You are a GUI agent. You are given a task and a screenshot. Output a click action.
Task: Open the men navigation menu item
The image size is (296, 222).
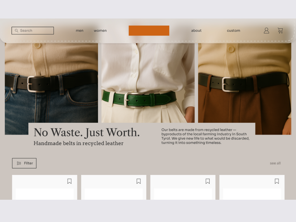(x=79, y=31)
